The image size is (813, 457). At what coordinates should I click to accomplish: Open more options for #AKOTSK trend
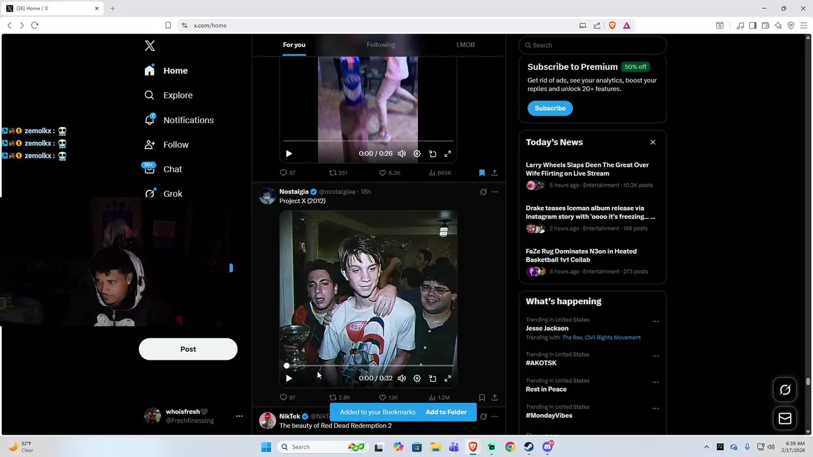[x=655, y=356]
